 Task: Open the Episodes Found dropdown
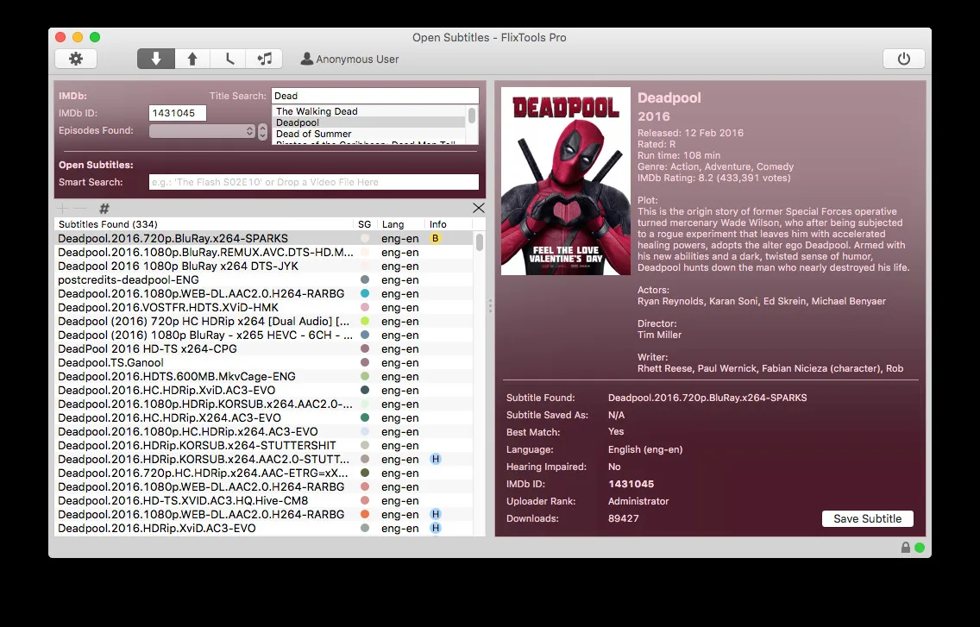coord(202,131)
